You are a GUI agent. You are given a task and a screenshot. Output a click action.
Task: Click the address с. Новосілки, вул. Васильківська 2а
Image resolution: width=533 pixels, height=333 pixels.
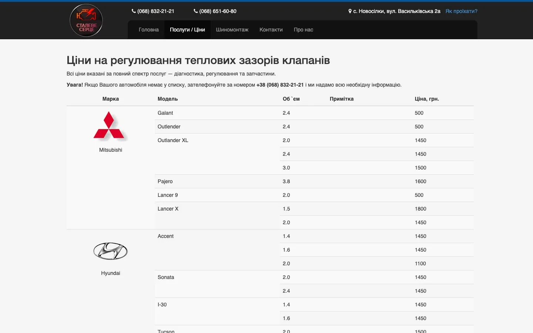click(397, 11)
